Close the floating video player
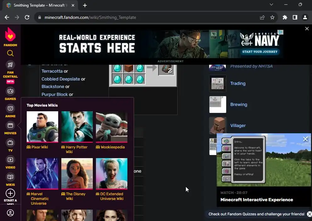Image resolution: width=312 pixels, height=221 pixels. click(305, 139)
